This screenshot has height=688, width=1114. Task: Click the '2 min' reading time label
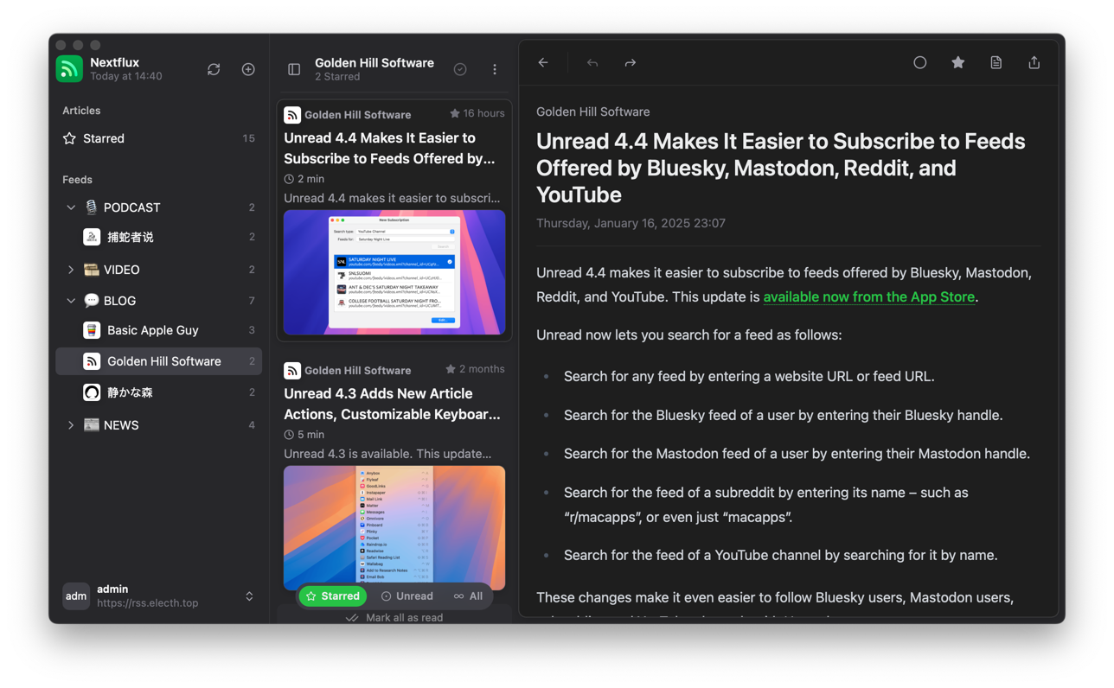coord(311,179)
